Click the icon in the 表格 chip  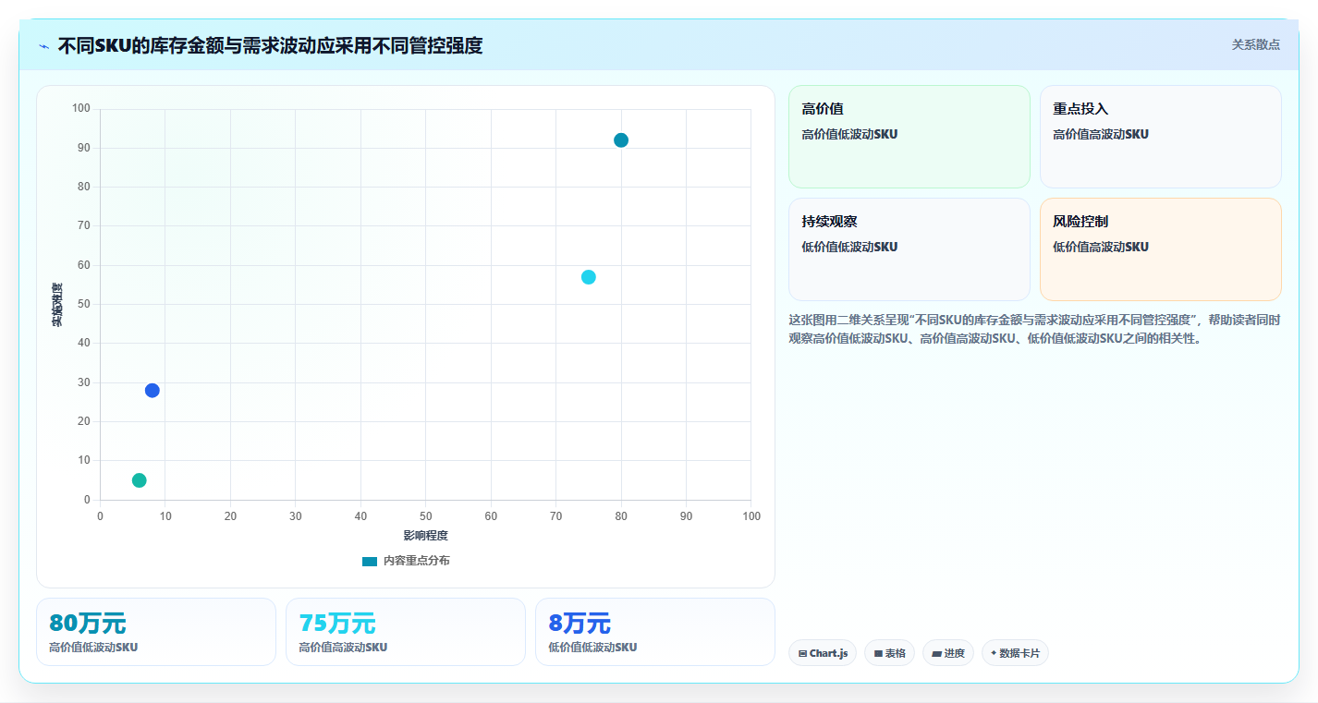point(878,654)
